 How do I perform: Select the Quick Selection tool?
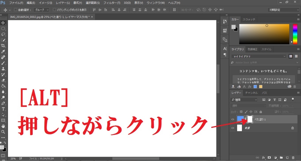click(x=3, y=40)
